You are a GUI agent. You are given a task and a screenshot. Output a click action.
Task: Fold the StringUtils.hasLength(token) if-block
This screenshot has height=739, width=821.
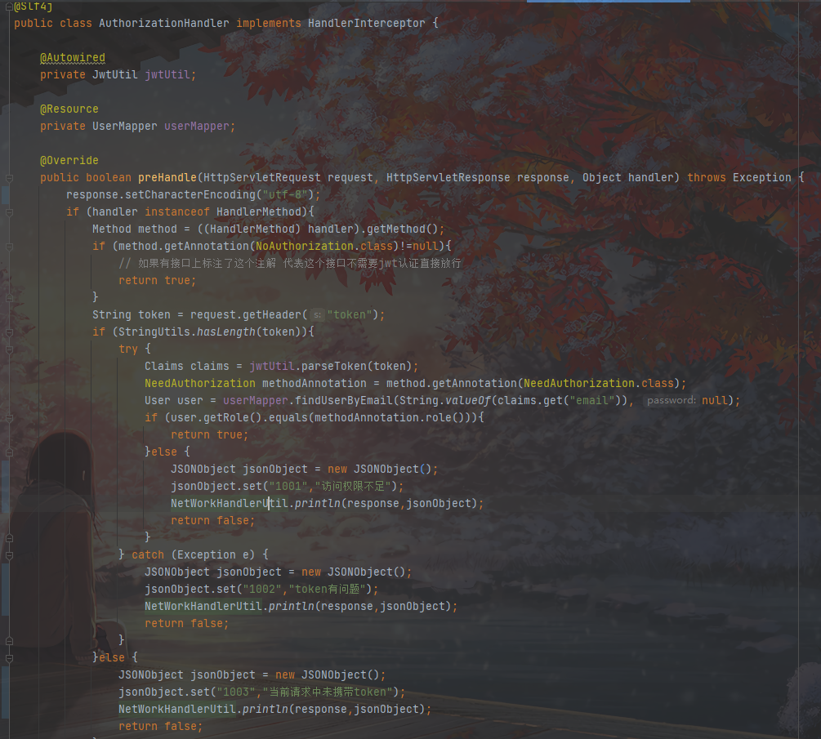[9, 332]
